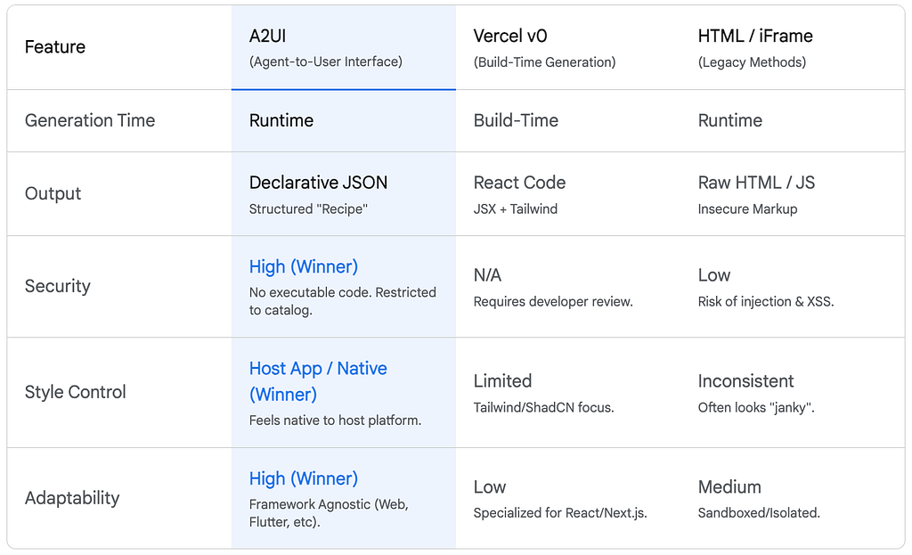Click 'Feels native to host platform.' text
The height and width of the screenshot is (555, 912).
(x=335, y=420)
